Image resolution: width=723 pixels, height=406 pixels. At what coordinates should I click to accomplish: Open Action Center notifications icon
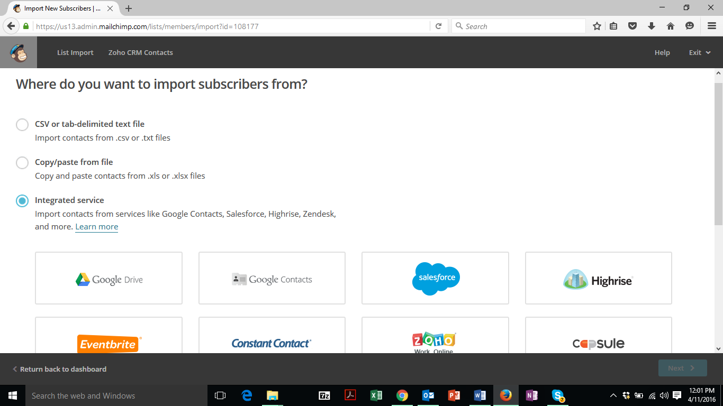pyautogui.click(x=677, y=395)
